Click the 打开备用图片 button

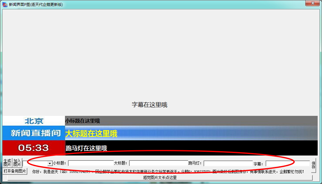coord(15,171)
